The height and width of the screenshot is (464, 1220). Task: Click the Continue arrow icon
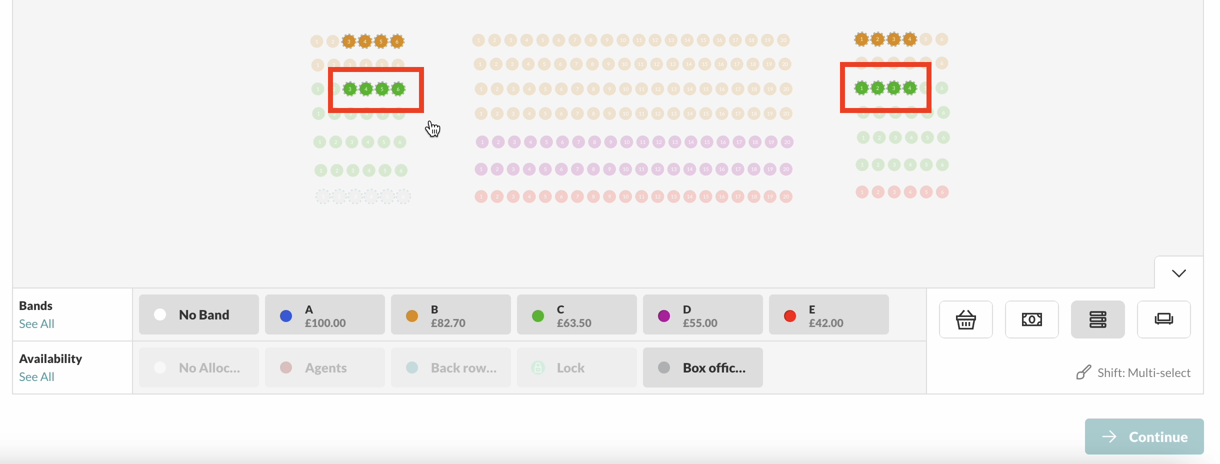pyautogui.click(x=1109, y=436)
